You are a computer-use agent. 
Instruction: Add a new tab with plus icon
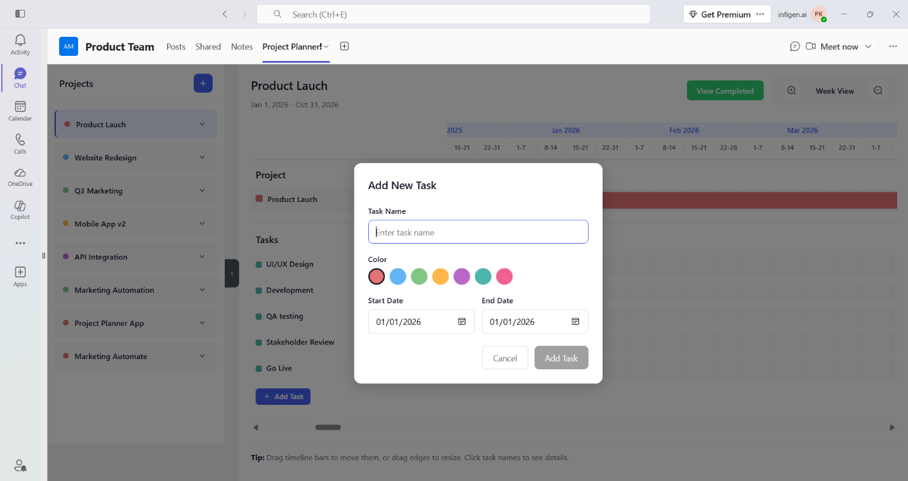point(344,46)
